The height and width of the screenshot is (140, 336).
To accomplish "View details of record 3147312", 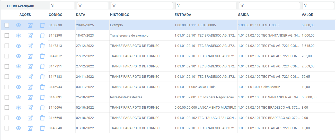I will click(19, 56).
